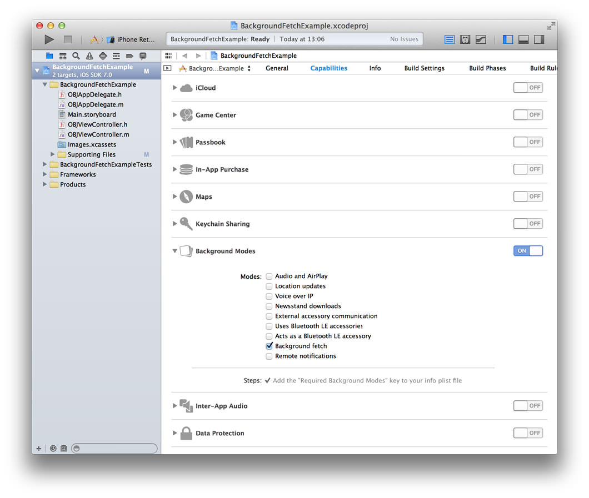
Task: Turn on the iCloud capability switch
Action: point(528,88)
